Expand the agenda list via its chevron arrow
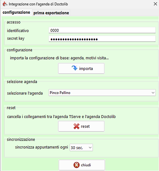 [153, 93]
